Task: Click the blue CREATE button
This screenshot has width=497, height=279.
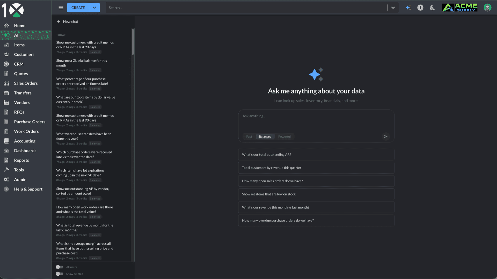Action: tap(78, 7)
